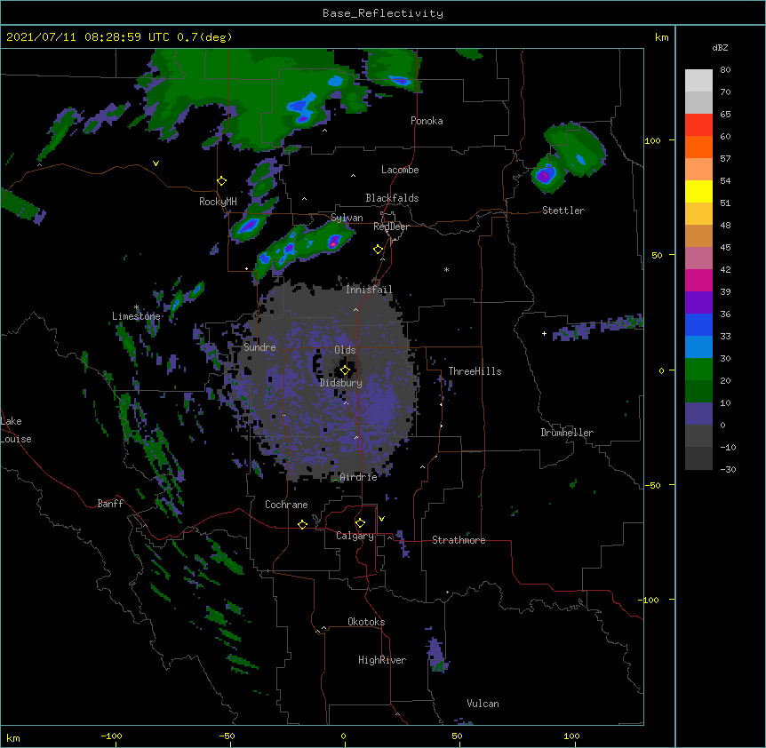Select the blue swatch between 36 and 33 dBZ
Viewport: 766px width, 748px height.
(698, 324)
